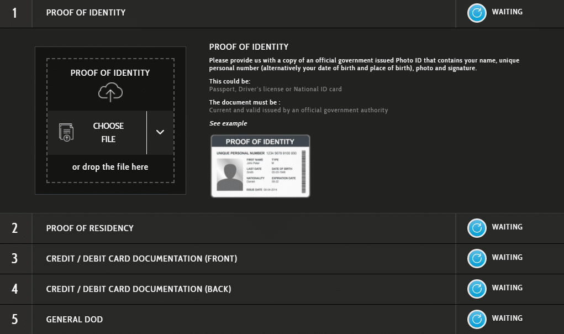Click the Card Documentation (Front) waiting icon
Screen dimensions: 564x334
pos(477,258)
